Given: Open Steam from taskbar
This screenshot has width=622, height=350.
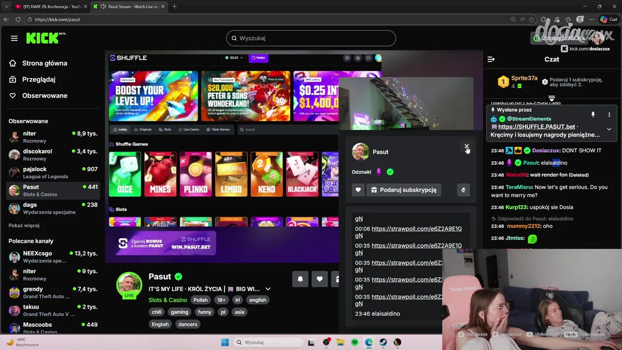Looking at the screenshot, I should 383,342.
